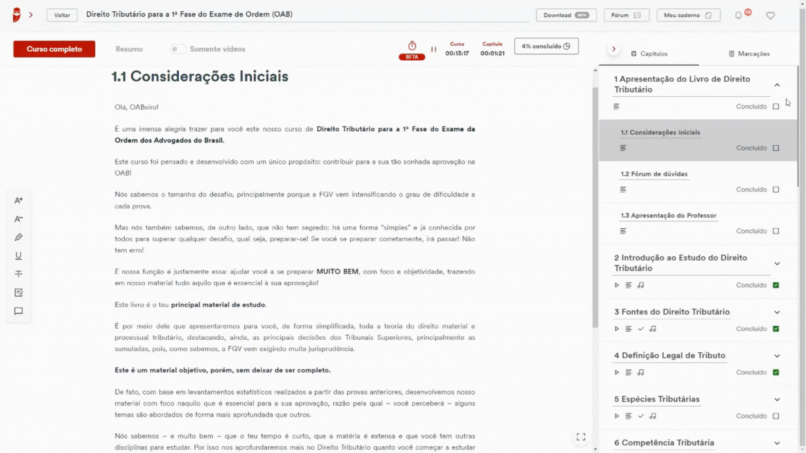The width and height of the screenshot is (806, 453).
Task: Decrease font size with A- icon
Action: (18, 219)
